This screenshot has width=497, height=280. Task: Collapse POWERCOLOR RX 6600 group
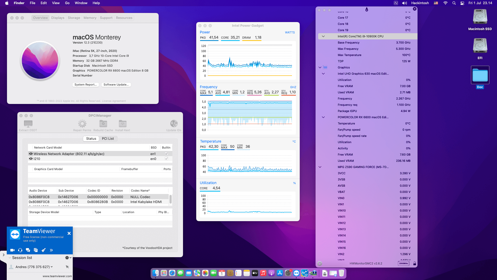coord(323,117)
